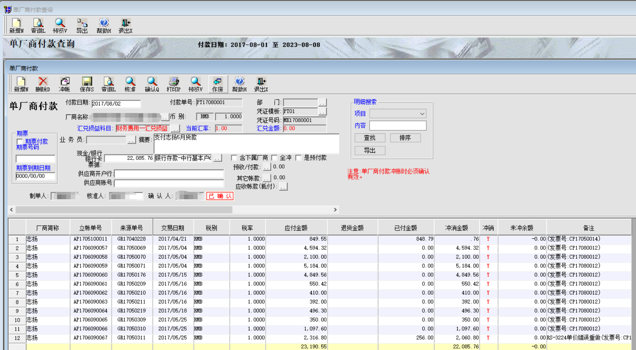Click the 打印P printer icon
The height and width of the screenshot is (350, 636).
[174, 84]
